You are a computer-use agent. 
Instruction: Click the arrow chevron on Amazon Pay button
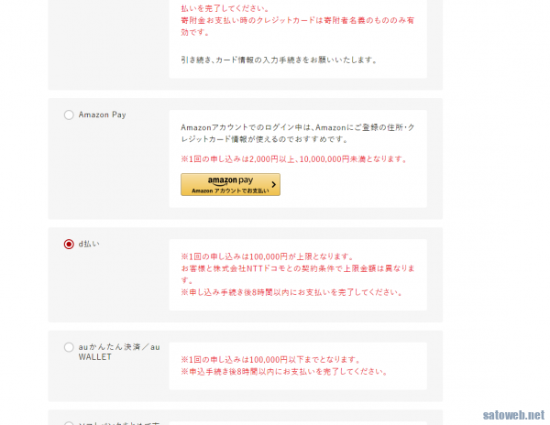(x=272, y=184)
